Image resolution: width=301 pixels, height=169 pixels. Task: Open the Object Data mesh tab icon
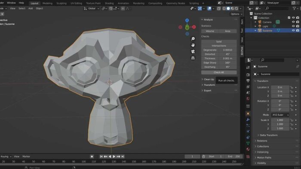(x=248, y=143)
